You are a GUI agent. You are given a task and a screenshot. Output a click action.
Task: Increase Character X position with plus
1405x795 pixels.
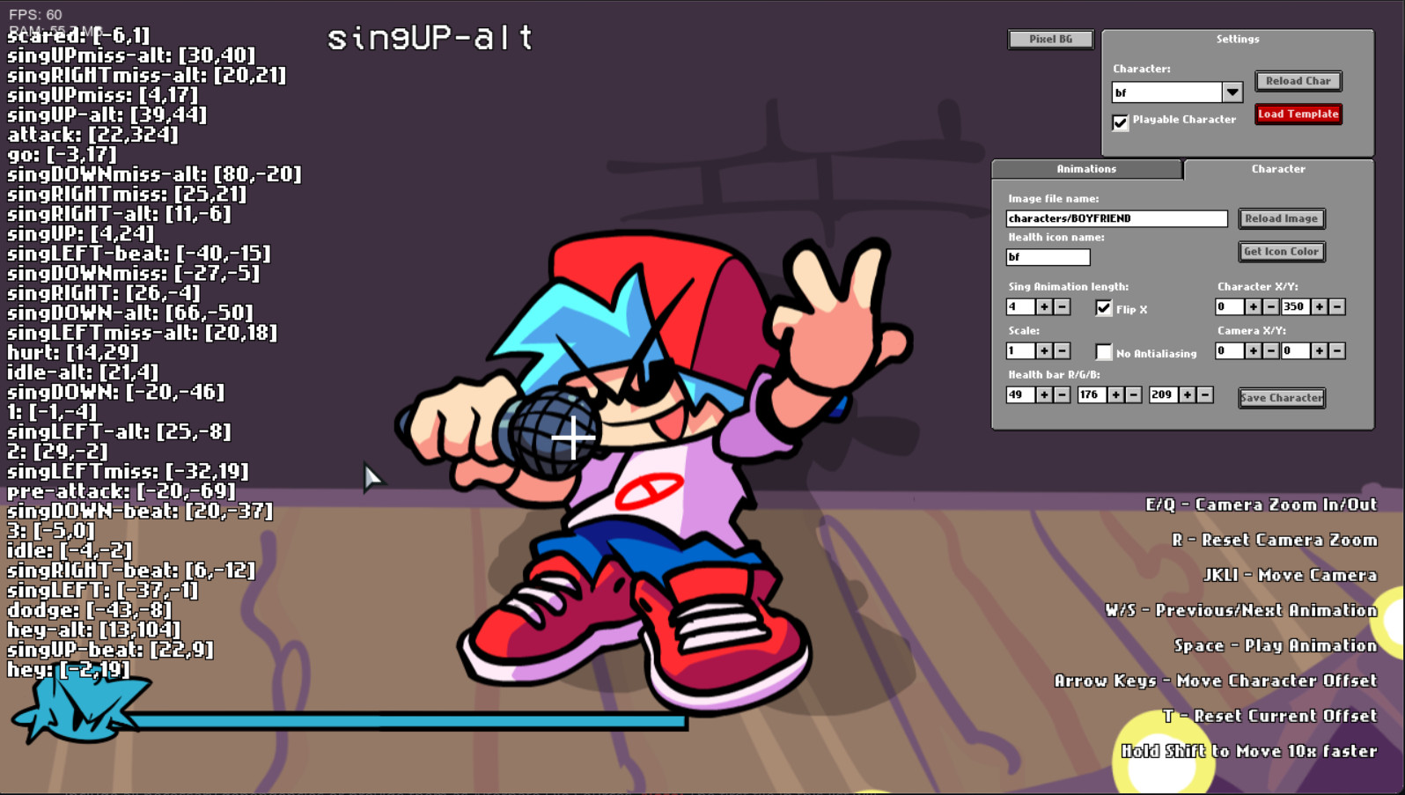(1254, 307)
